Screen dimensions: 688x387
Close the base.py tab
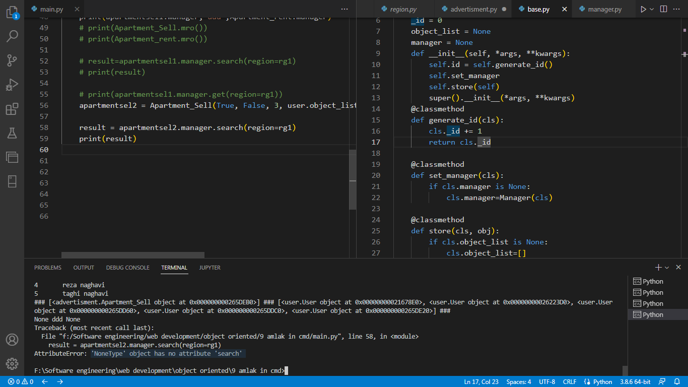pyautogui.click(x=564, y=9)
